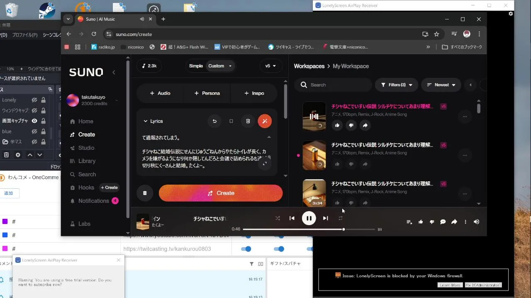Click the song progress bar
Screen dimensions: 531x298
[309, 229]
